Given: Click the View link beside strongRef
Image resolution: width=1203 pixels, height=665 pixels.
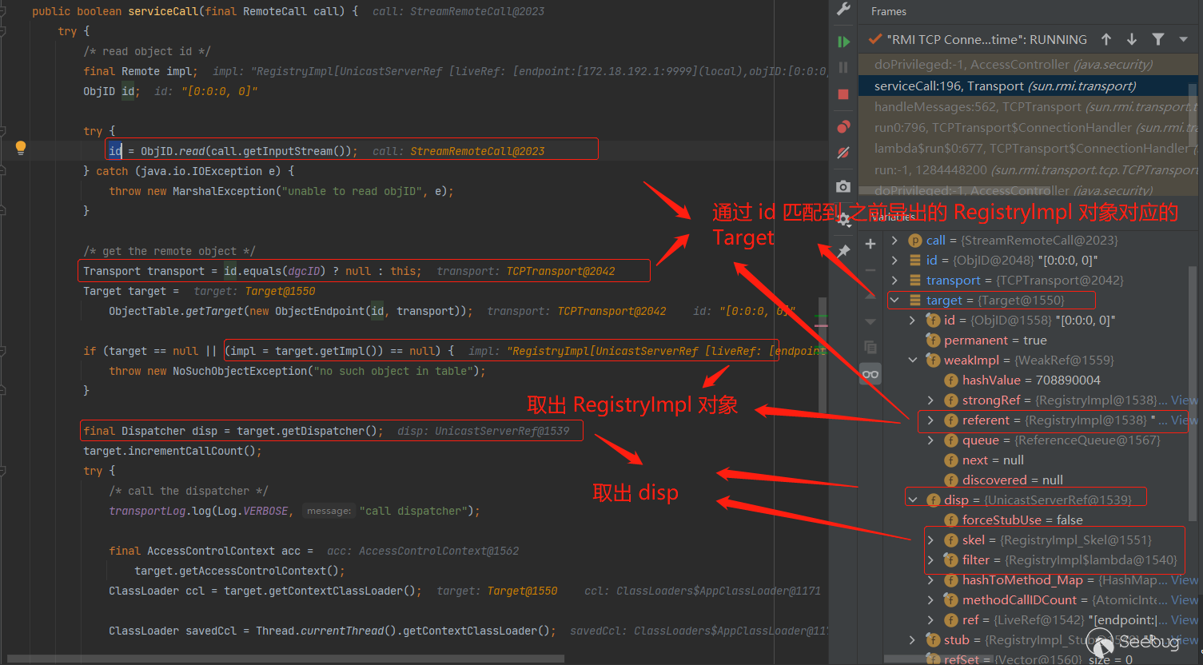Looking at the screenshot, I should click(1183, 400).
